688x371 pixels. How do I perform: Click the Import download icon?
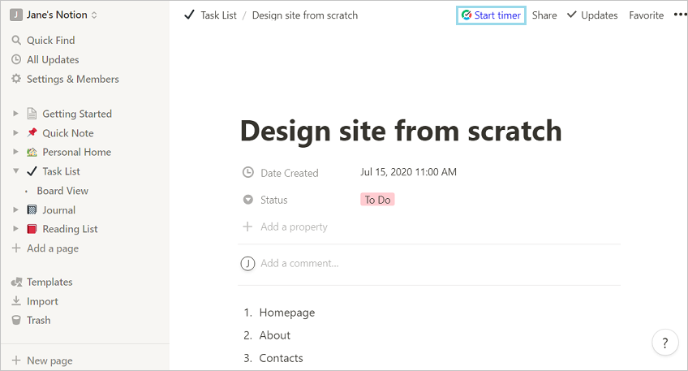16,301
